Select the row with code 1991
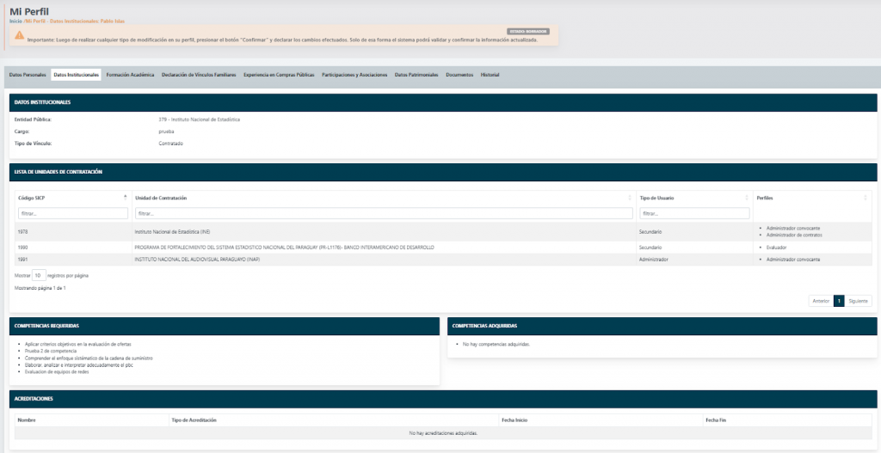The width and height of the screenshot is (881, 453). click(x=443, y=260)
